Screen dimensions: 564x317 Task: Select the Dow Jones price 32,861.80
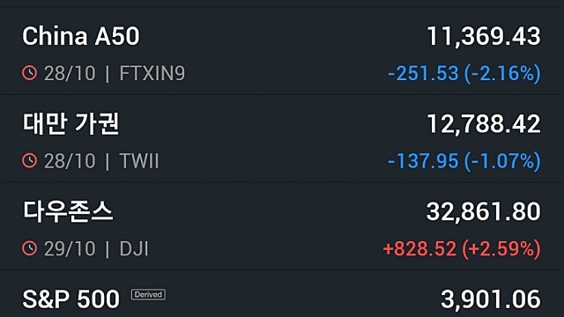click(x=484, y=212)
